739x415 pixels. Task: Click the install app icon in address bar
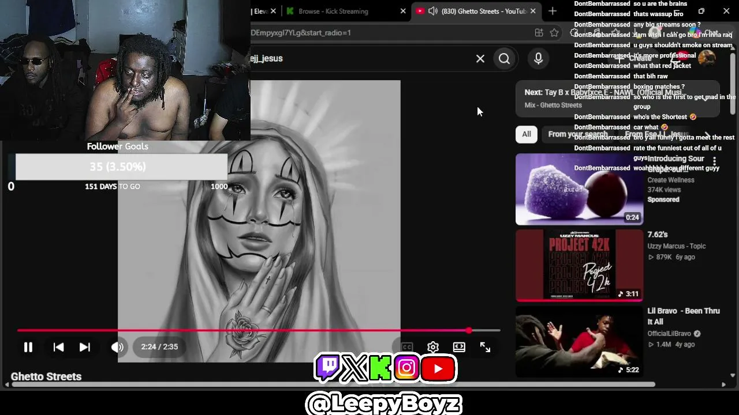[x=539, y=33]
